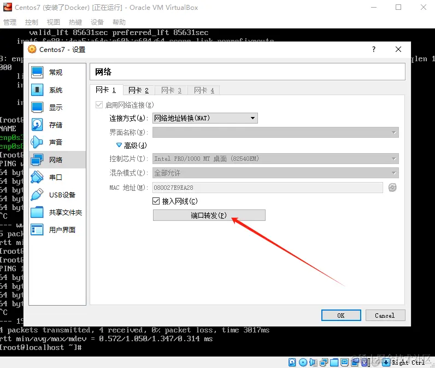Click the CPU virtualization status icon
The height and width of the screenshot is (368, 435).
365,362
